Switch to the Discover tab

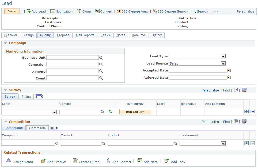pos(11,35)
